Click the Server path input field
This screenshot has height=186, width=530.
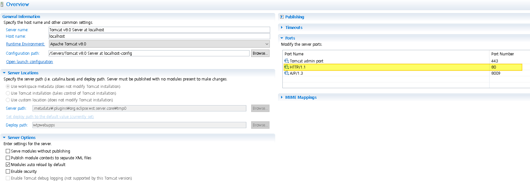[x=139, y=108]
